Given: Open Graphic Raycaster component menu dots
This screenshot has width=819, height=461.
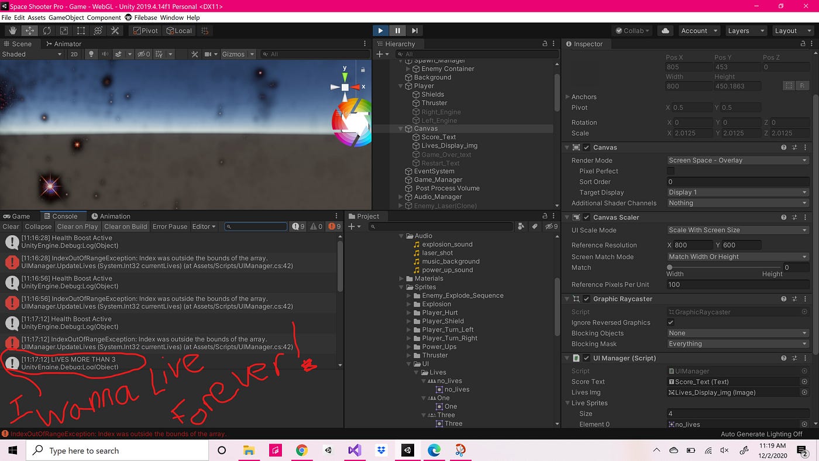Looking at the screenshot, I should [x=806, y=298].
